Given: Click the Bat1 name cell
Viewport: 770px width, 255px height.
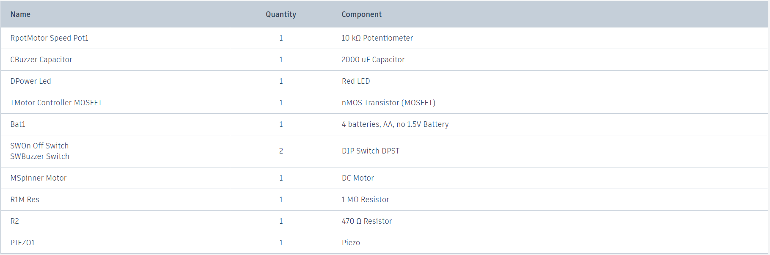Looking at the screenshot, I should (x=18, y=124).
